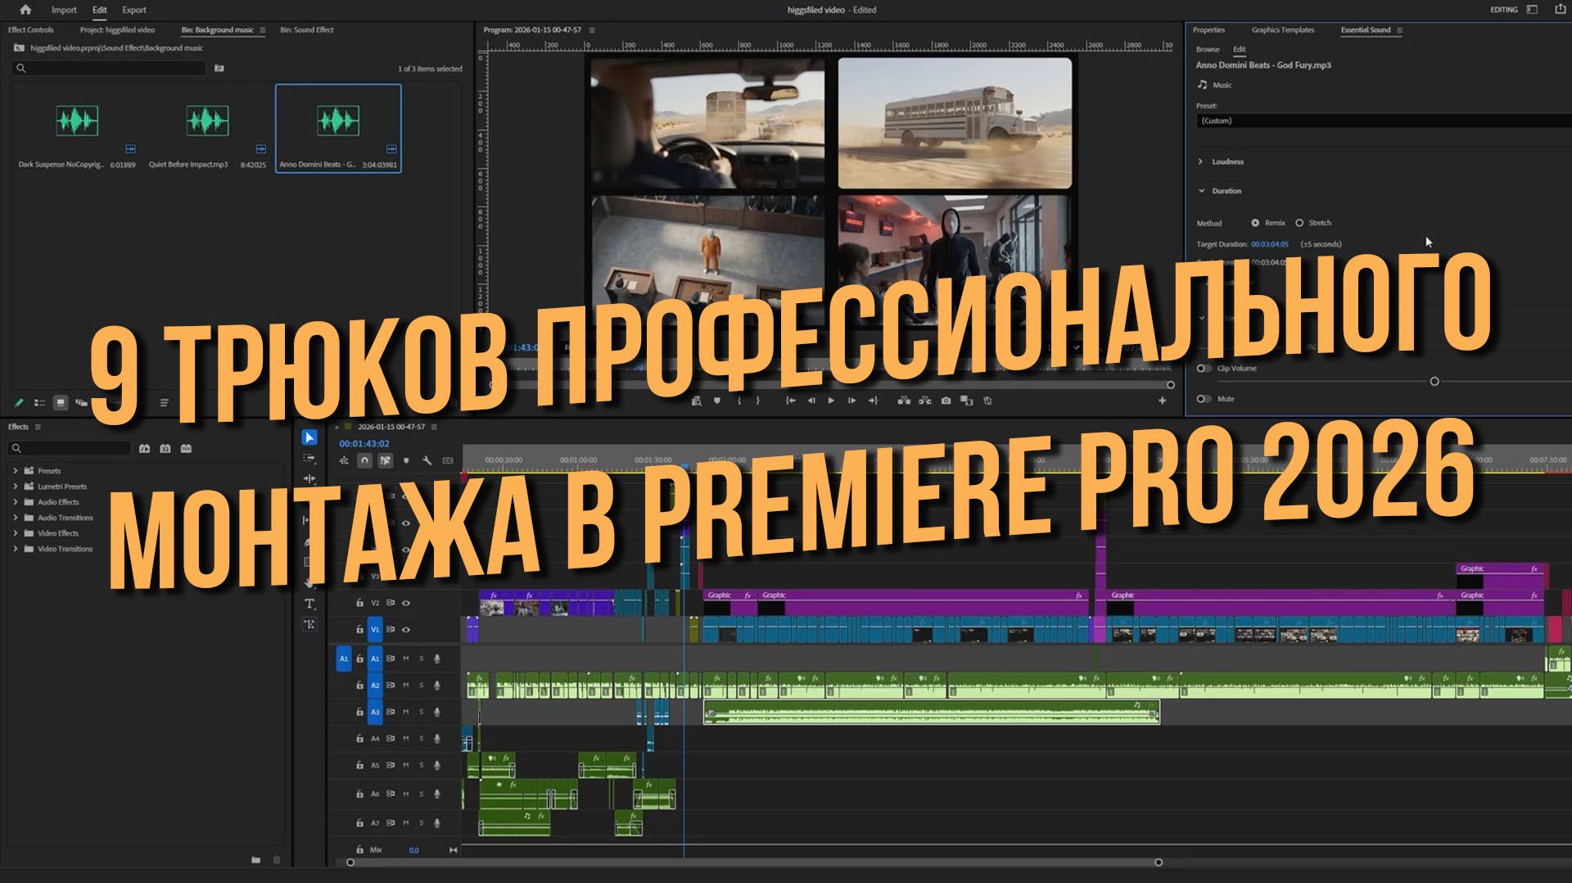
Task: Select Quiet Before Impact.mp3 thumbnail
Action: (207, 120)
